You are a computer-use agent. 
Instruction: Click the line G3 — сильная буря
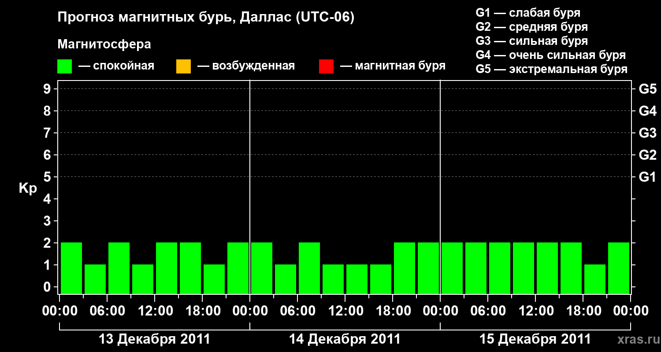tap(531, 41)
